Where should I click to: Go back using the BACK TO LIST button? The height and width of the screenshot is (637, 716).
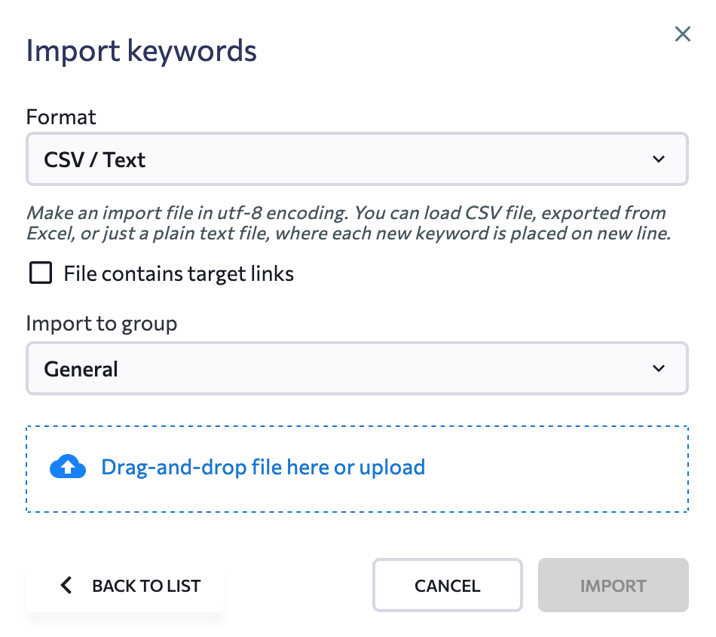coord(124,586)
